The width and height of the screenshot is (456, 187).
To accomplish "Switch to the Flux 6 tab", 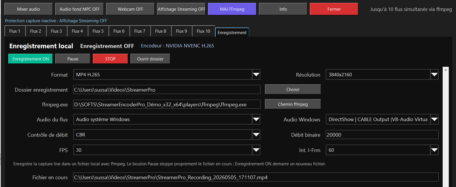I will tap(119, 31).
